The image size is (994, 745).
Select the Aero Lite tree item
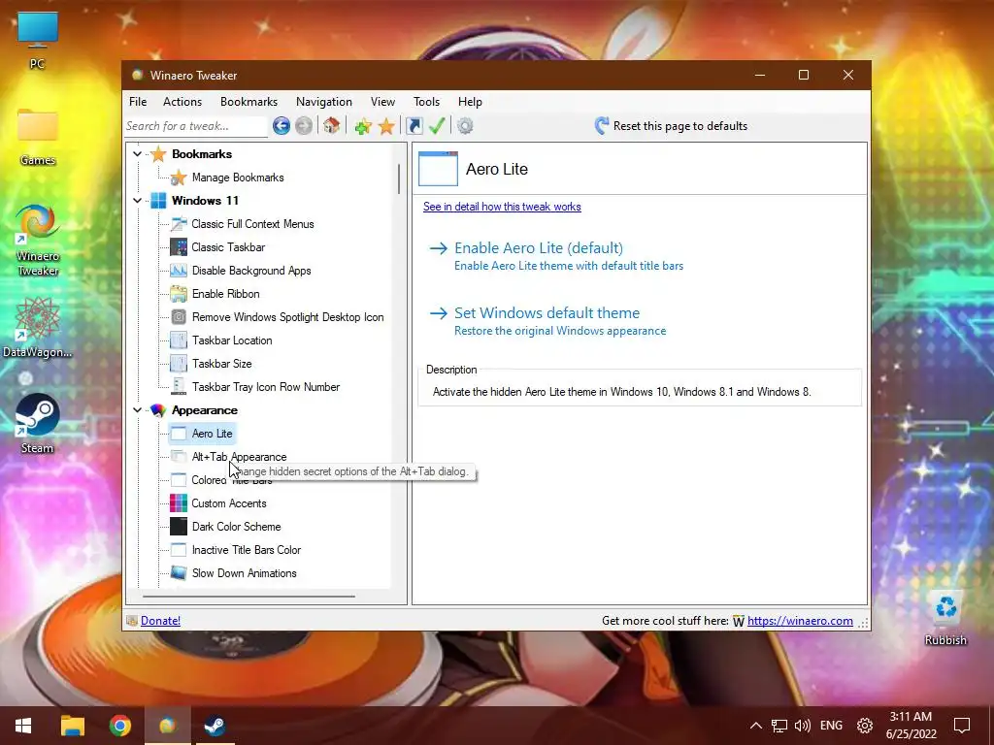tap(212, 434)
